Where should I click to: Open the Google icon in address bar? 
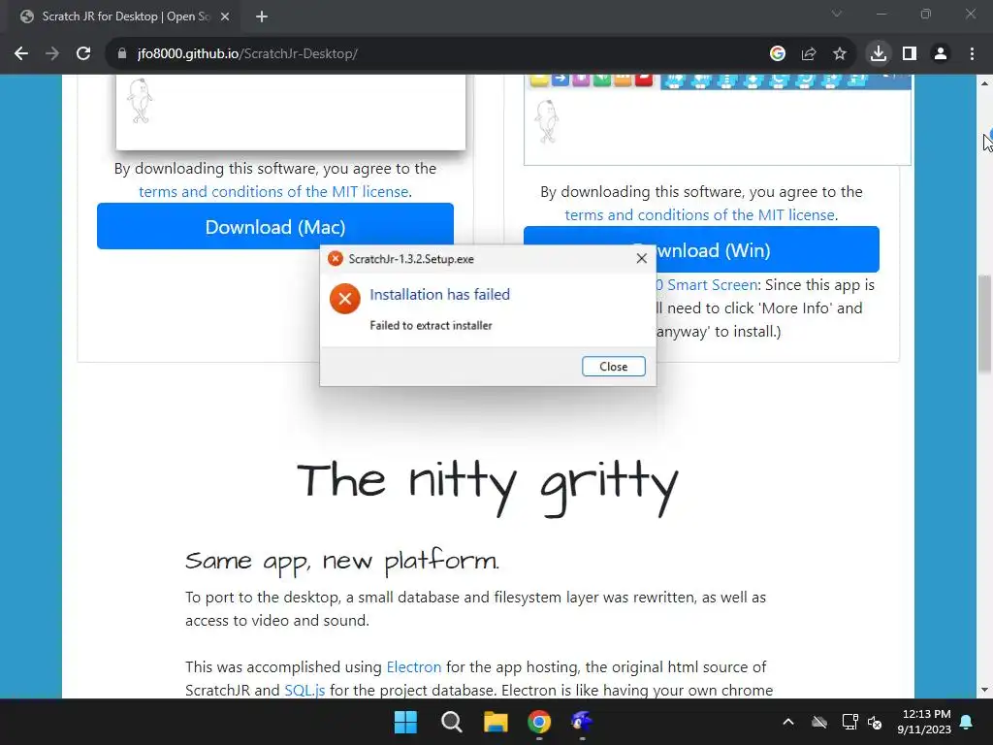(x=777, y=54)
